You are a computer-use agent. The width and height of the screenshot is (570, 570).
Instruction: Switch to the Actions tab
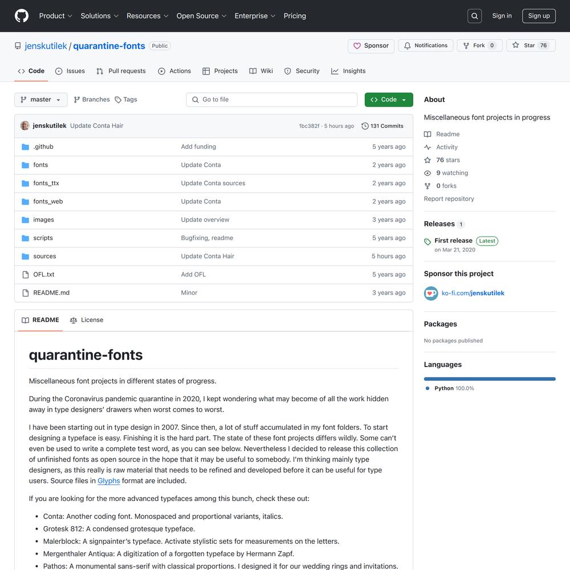coord(174,71)
